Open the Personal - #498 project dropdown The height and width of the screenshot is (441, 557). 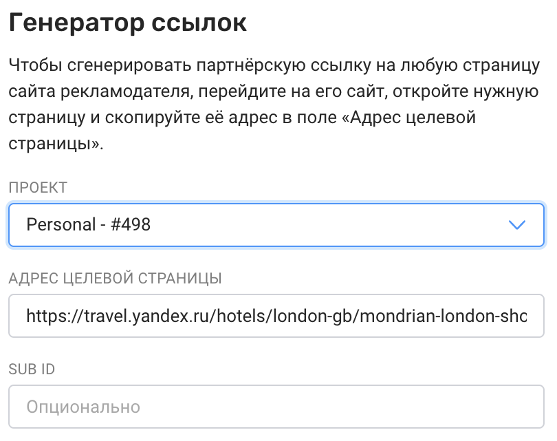click(275, 224)
